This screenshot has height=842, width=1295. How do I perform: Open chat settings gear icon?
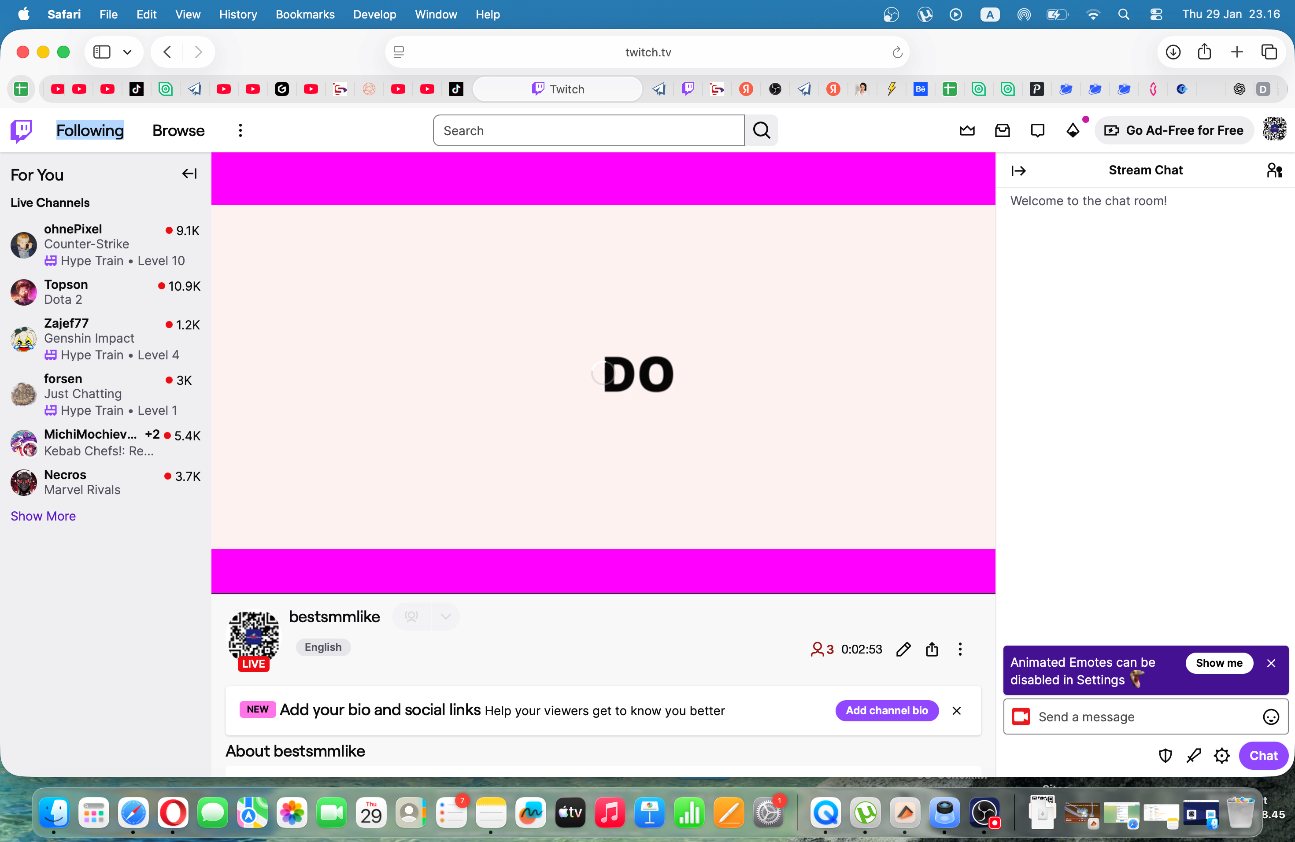(x=1221, y=756)
